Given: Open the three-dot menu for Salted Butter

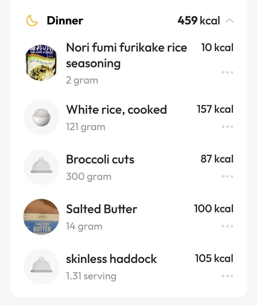Looking at the screenshot, I should (228, 226).
